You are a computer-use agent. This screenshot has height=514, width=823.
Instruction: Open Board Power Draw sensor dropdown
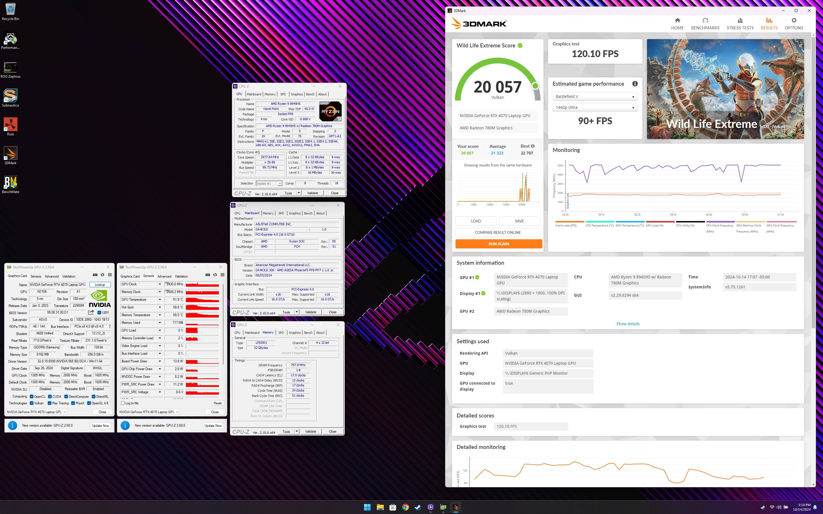coord(160,361)
